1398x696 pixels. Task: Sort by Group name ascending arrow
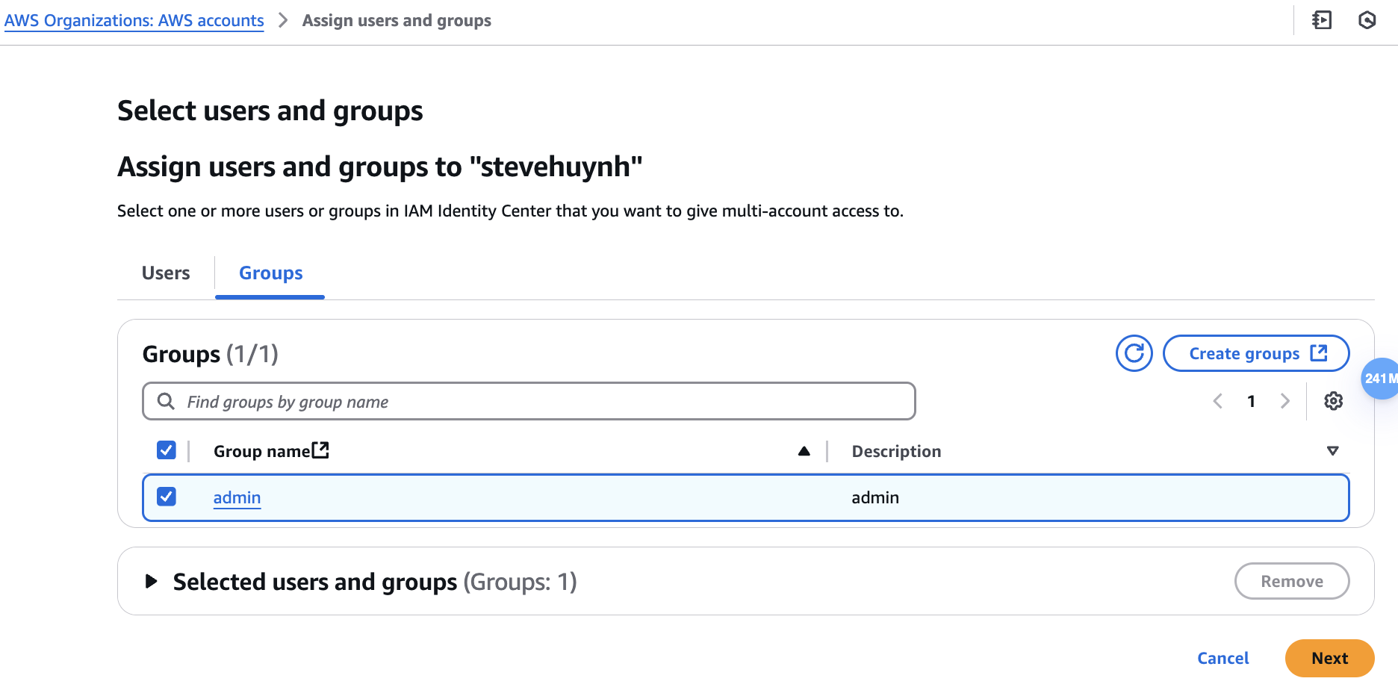[x=804, y=451]
